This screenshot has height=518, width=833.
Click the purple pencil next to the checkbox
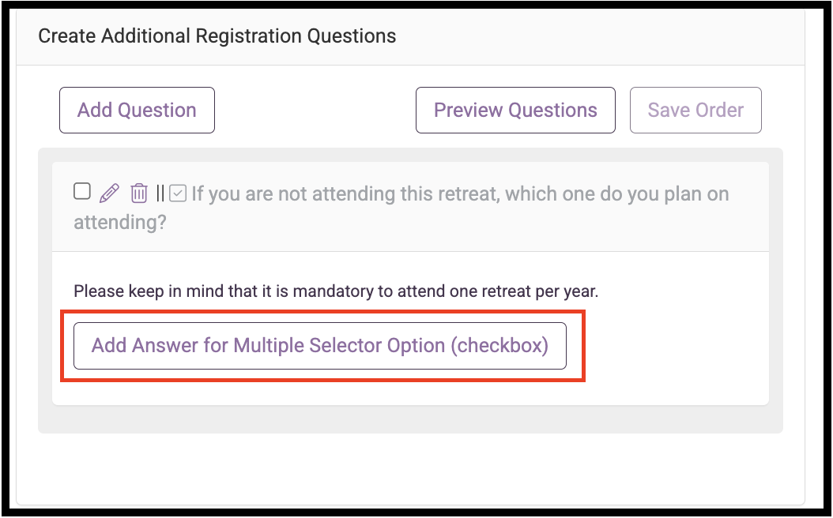pos(109,193)
